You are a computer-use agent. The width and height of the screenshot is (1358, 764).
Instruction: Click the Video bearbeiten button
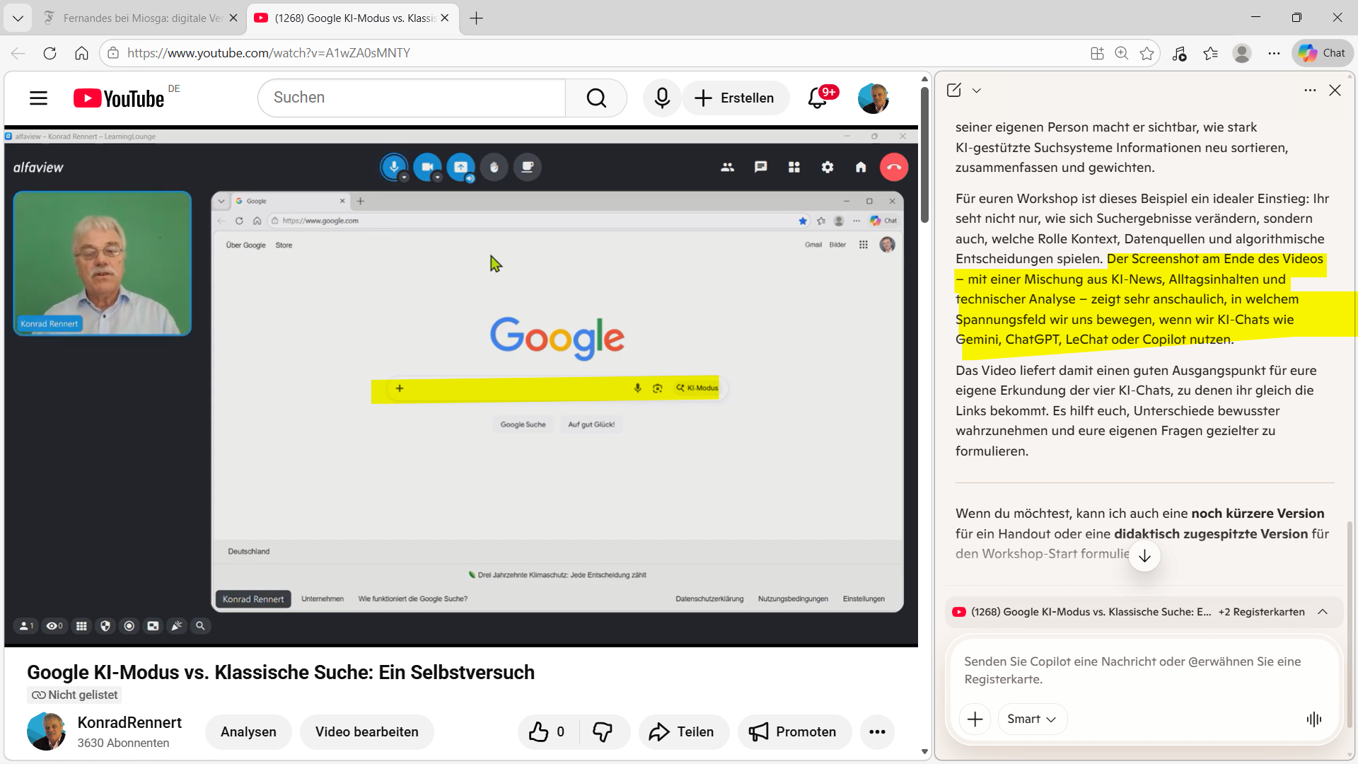366,732
